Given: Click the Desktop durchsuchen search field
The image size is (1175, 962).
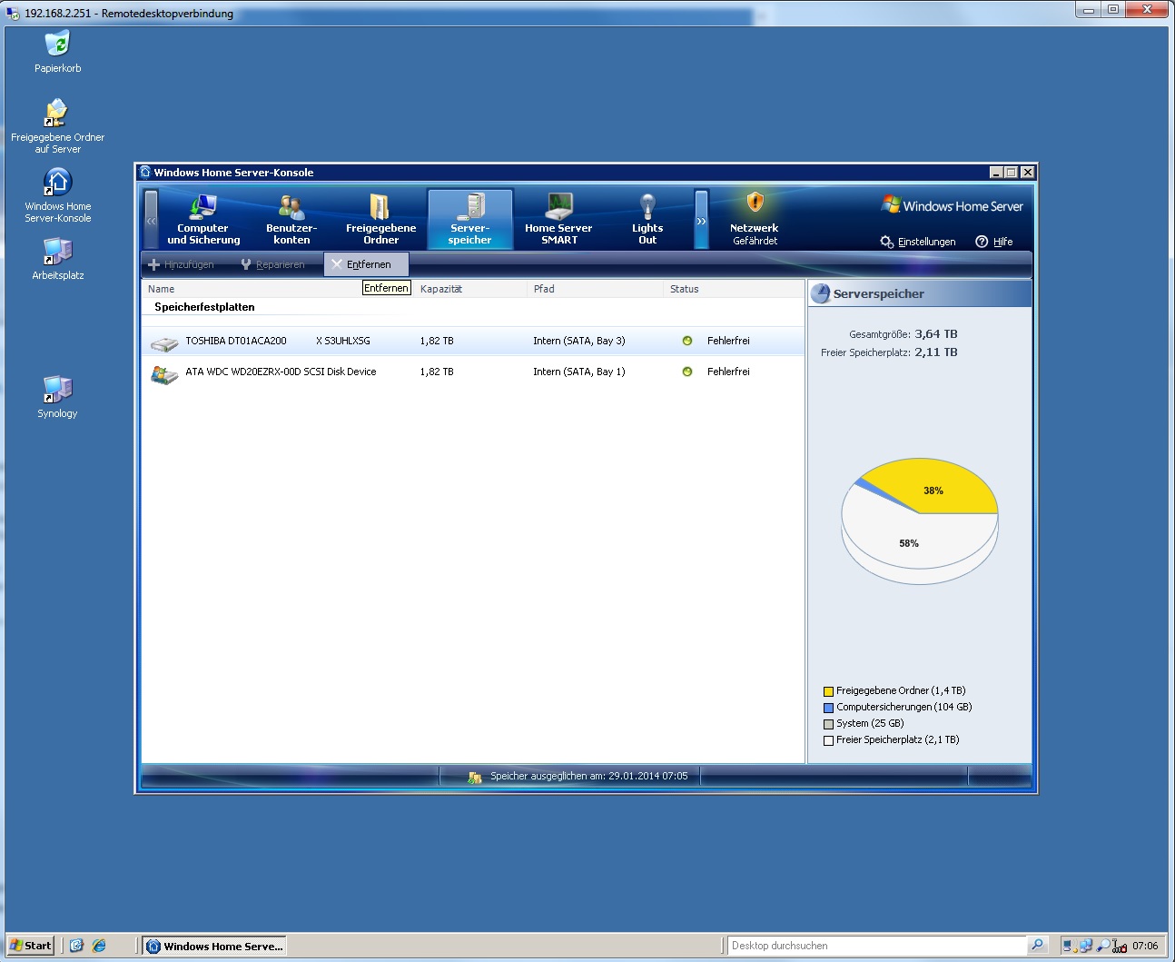Looking at the screenshot, I should 877,946.
